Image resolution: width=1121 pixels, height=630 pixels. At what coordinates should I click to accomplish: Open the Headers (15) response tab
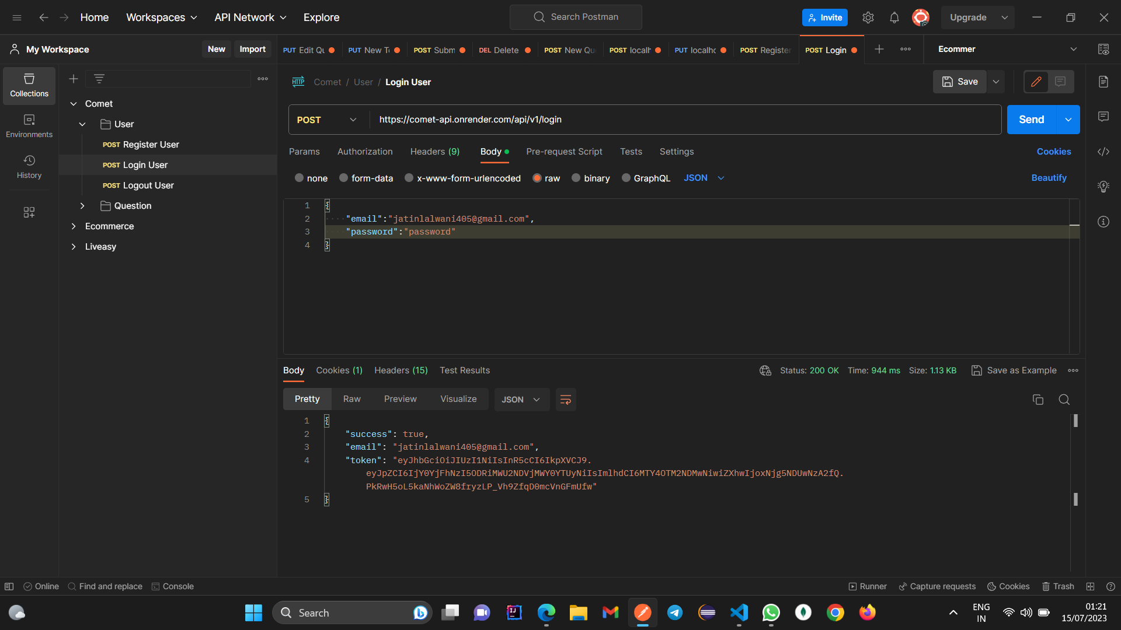point(401,370)
